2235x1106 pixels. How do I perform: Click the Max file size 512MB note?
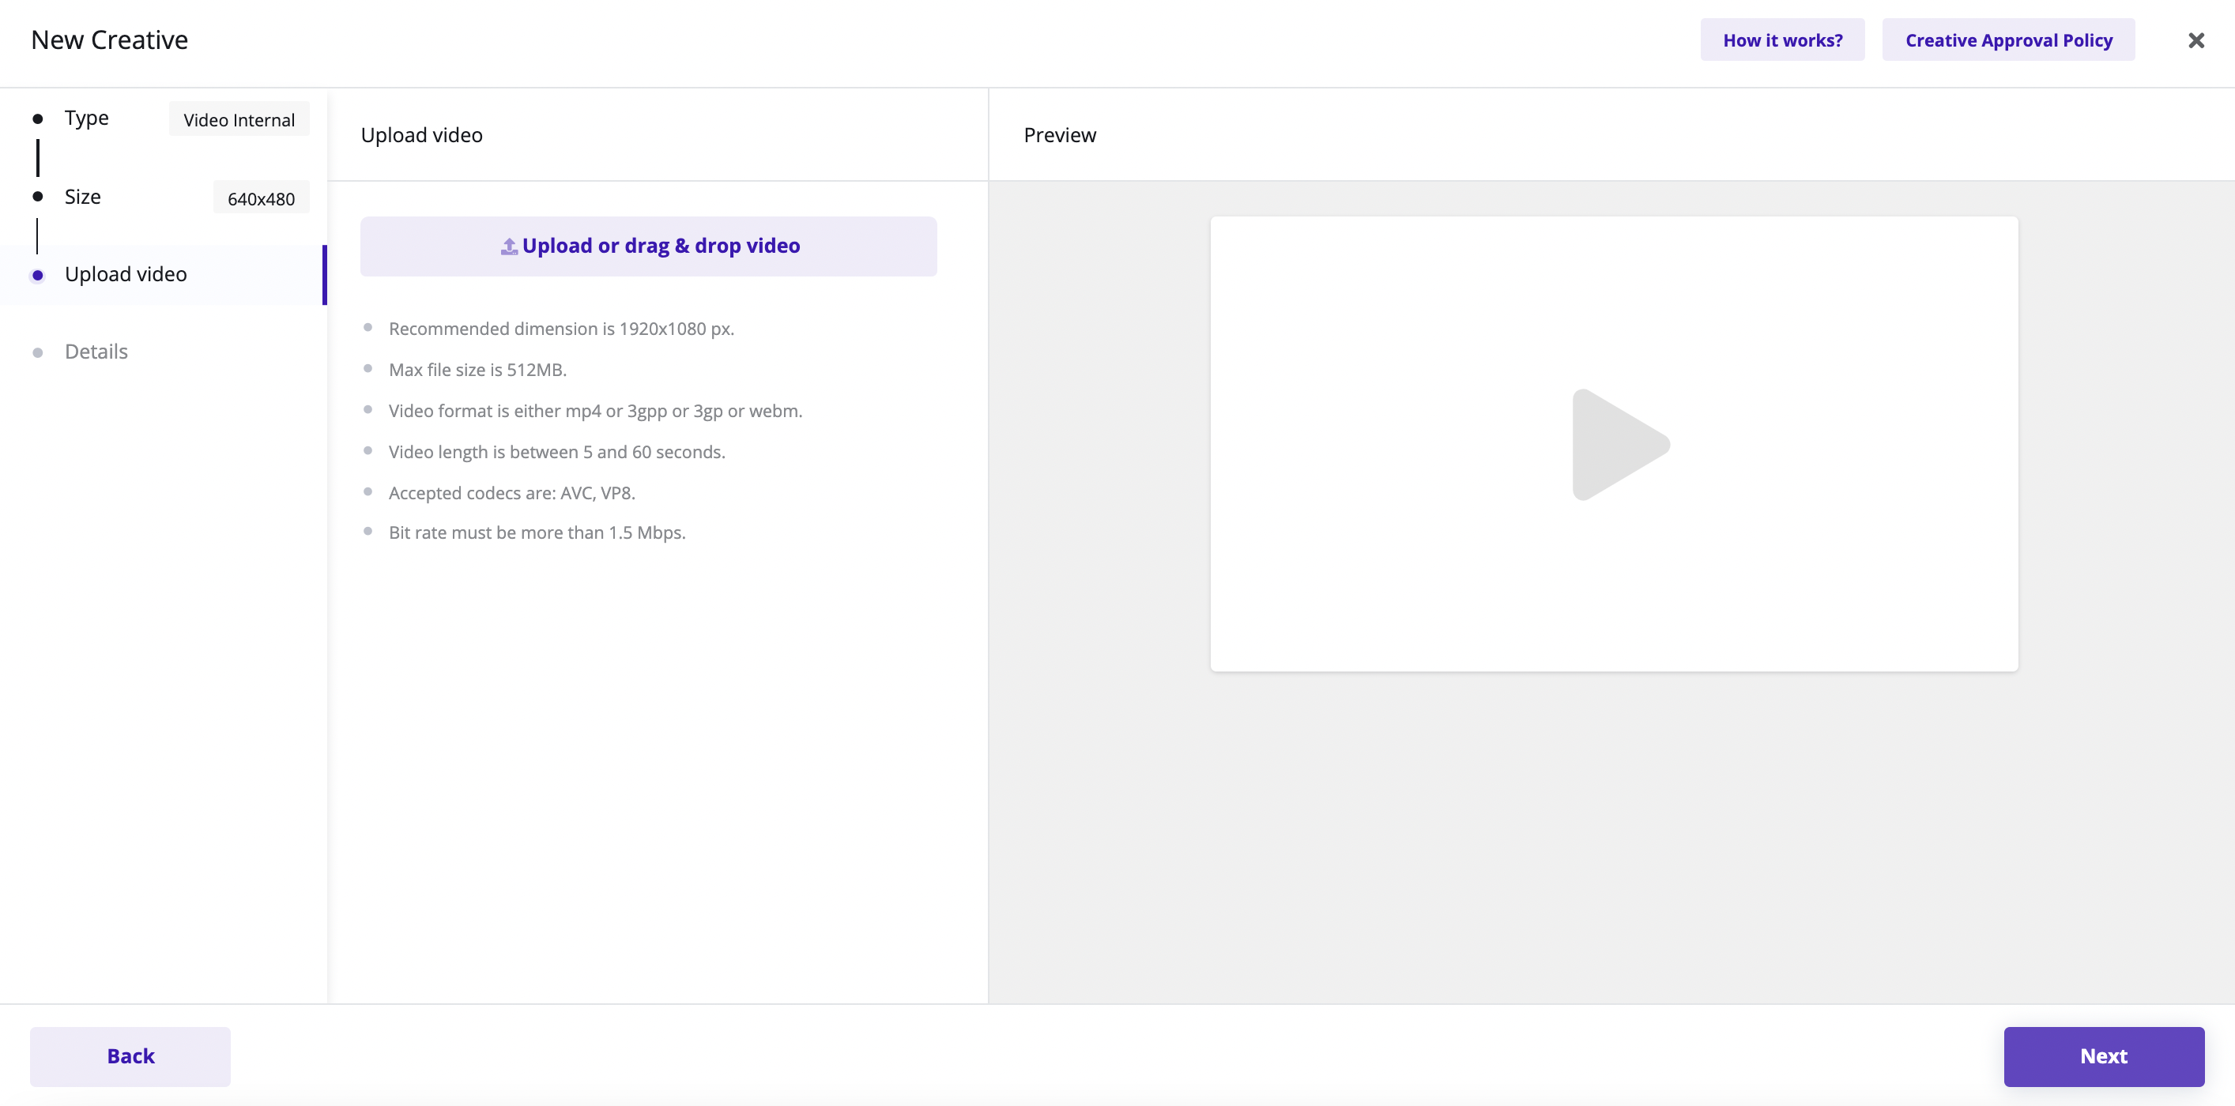pos(477,370)
